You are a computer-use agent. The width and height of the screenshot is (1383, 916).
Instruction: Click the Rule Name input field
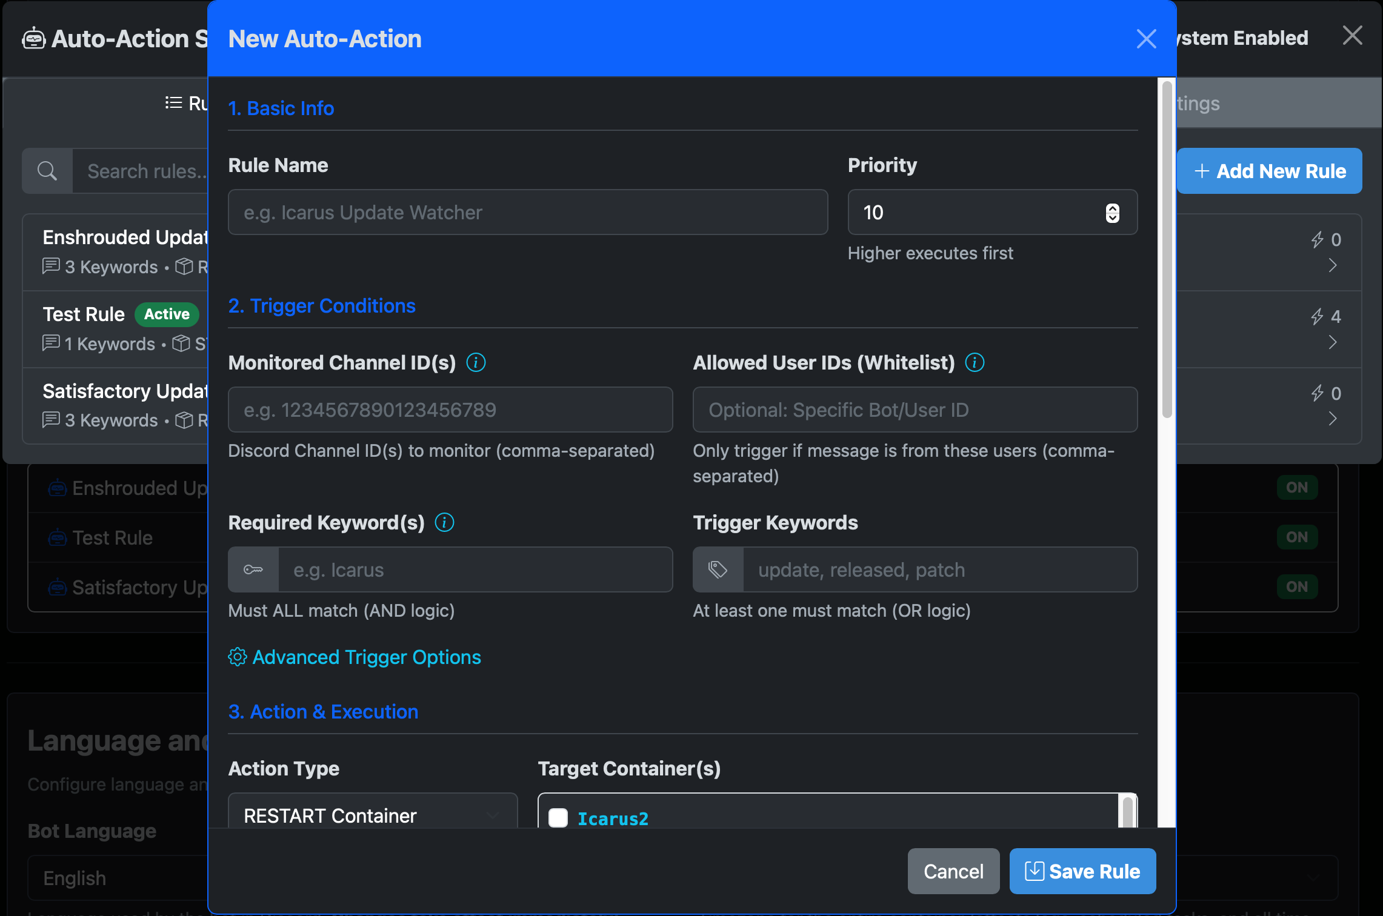pos(527,212)
